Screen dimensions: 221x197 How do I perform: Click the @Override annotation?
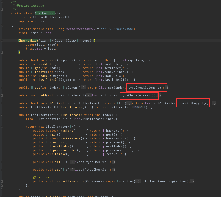pyautogui.click(x=41, y=177)
